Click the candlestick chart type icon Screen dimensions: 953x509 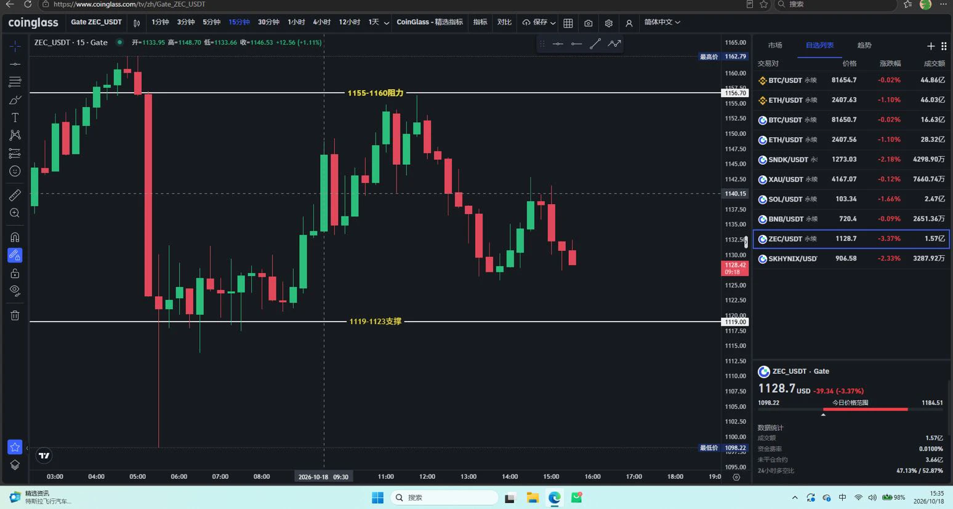(x=137, y=23)
